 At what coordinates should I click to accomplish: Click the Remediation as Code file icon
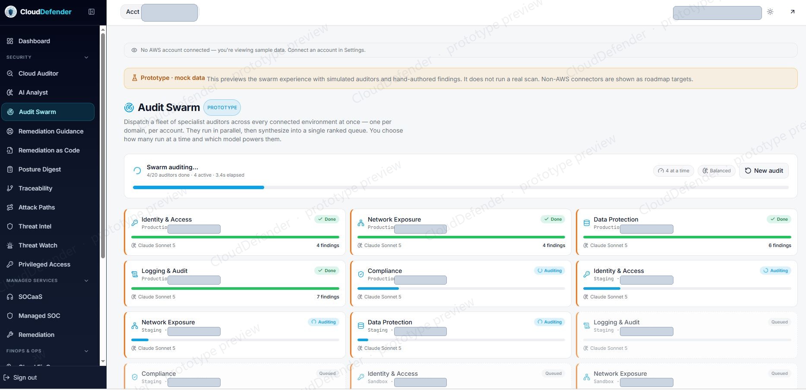tap(10, 150)
